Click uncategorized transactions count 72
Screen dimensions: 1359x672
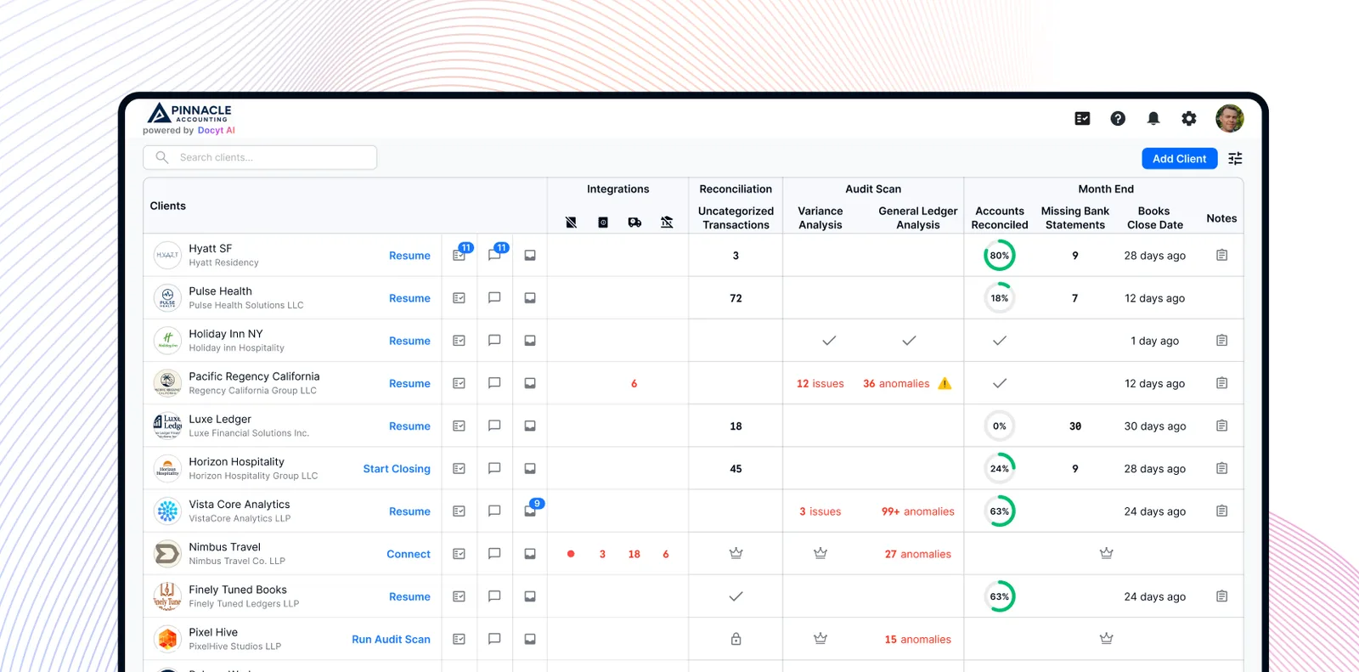click(736, 298)
